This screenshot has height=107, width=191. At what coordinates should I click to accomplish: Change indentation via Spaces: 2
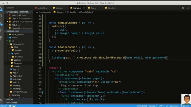153,106
